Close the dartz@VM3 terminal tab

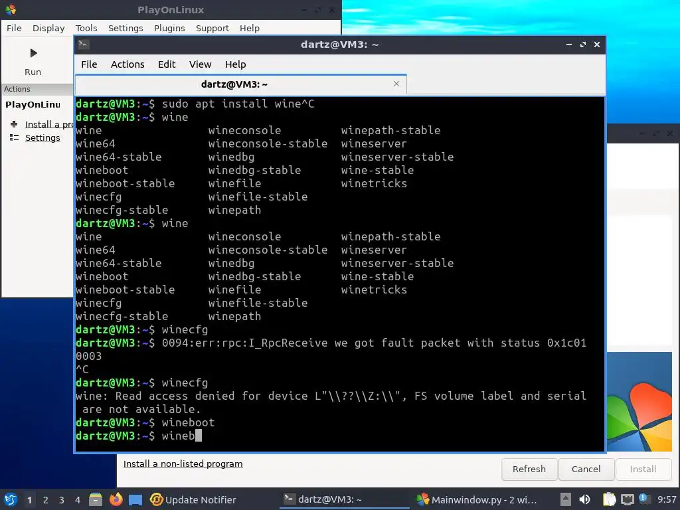click(396, 84)
